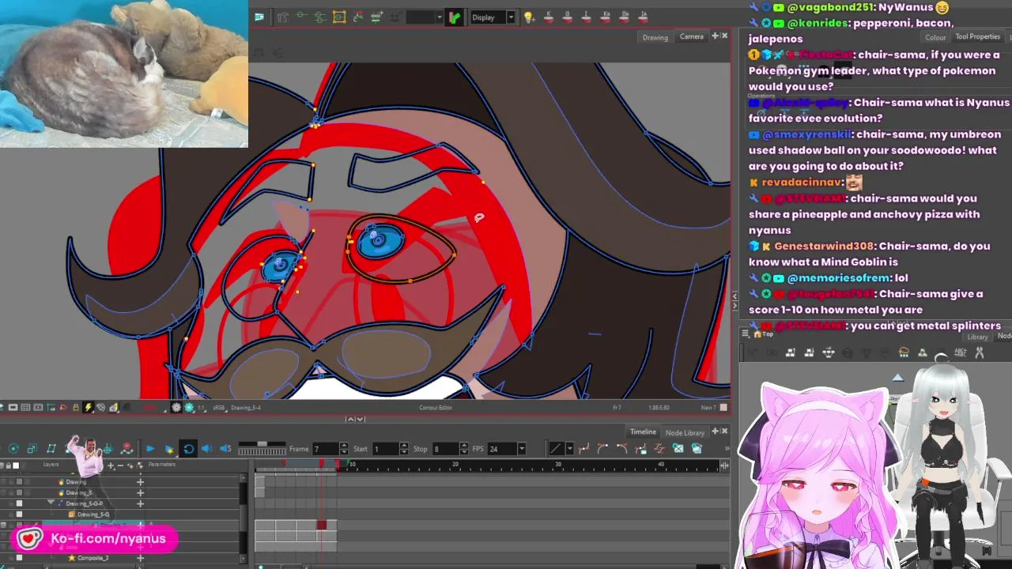Click plus expander on Composite_3 layer row
This screenshot has height=569, width=1012.
(x=140, y=558)
